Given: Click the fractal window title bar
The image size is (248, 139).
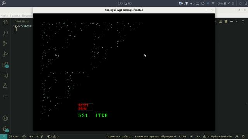Looking at the screenshot, I should point(124,10).
